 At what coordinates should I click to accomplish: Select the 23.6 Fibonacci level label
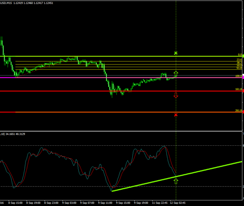click(x=239, y=60)
